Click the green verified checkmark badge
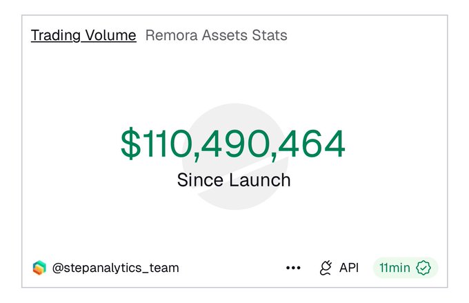469x303 pixels. (x=423, y=268)
